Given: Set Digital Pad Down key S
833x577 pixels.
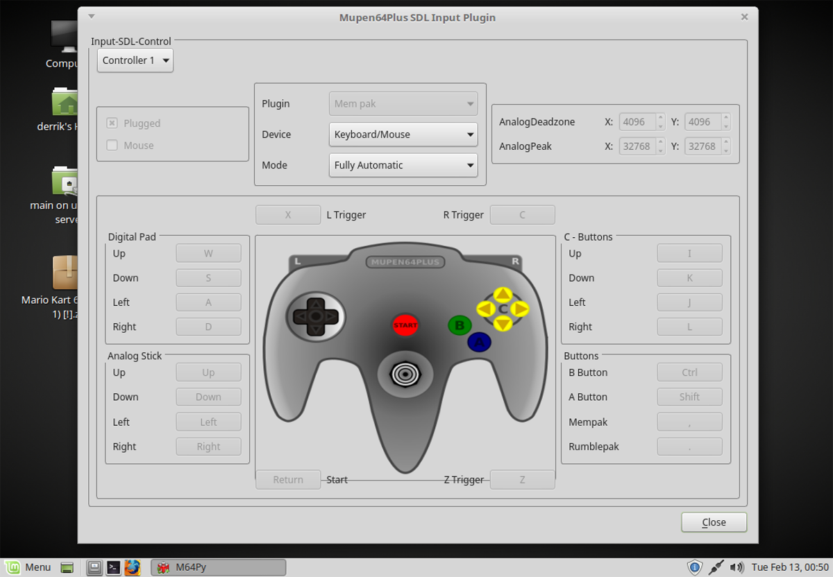Looking at the screenshot, I should click(208, 277).
